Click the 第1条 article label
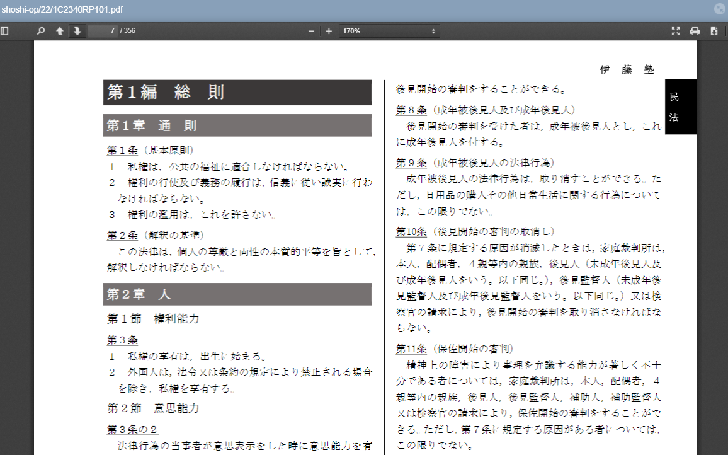Screen dimensions: 728x455 click(122, 150)
